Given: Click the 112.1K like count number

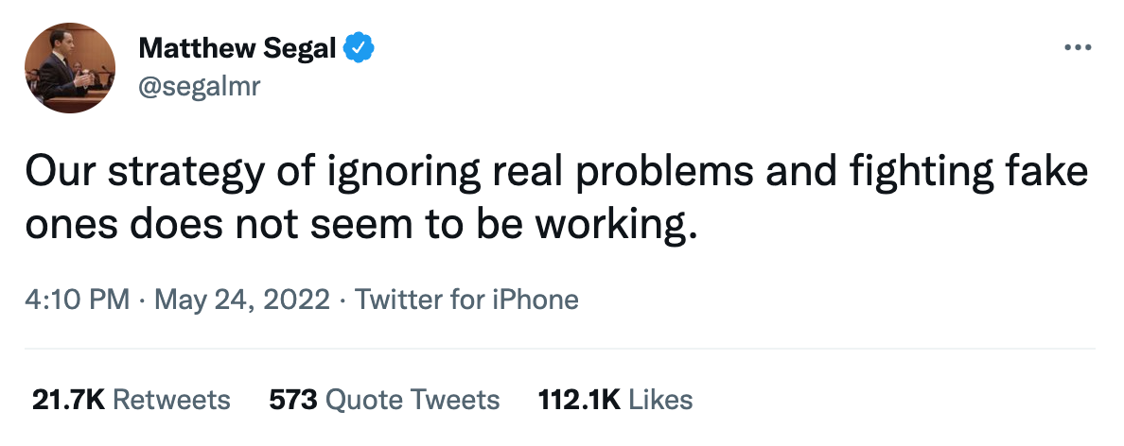Looking at the screenshot, I should tap(579, 400).
